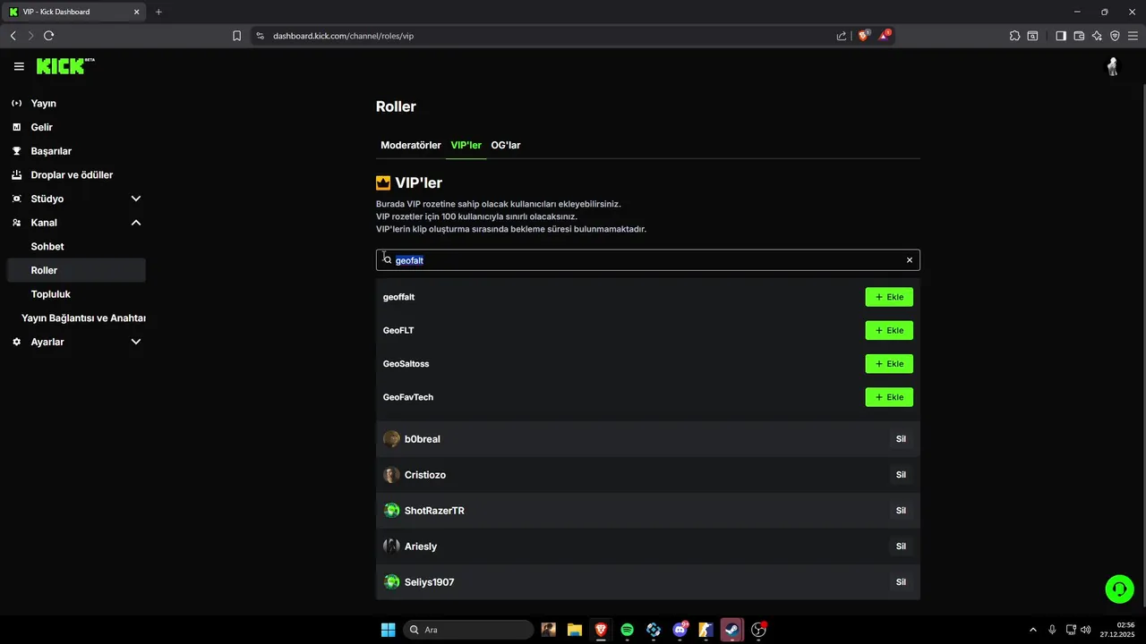This screenshot has width=1146, height=644.
Task: Select the VIP'ler tab
Action: (x=466, y=145)
